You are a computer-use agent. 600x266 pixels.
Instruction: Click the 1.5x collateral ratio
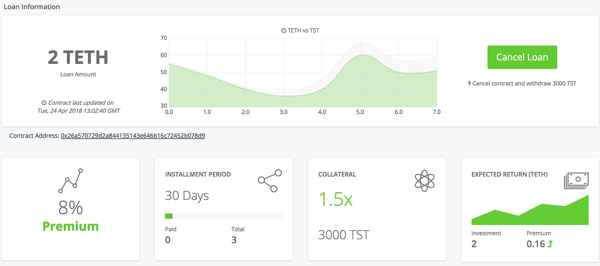(336, 199)
